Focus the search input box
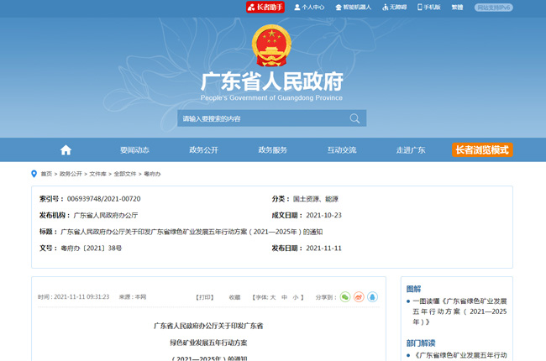The image size is (546, 361). pyautogui.click(x=260, y=118)
